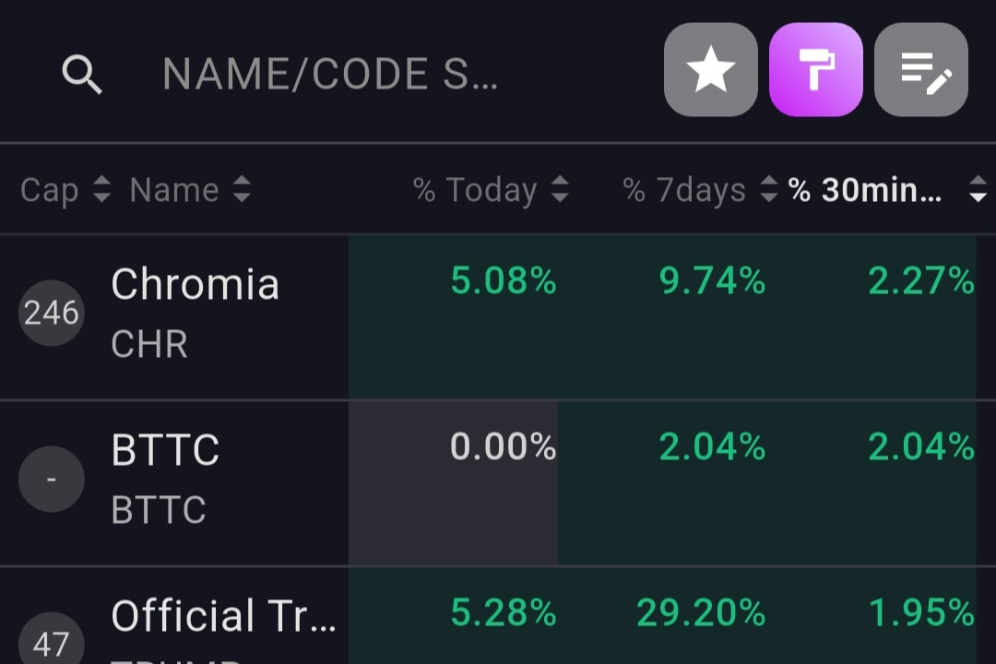Screen dimensions: 996x664
Task: Open favorites using the star icon
Action: pos(710,69)
